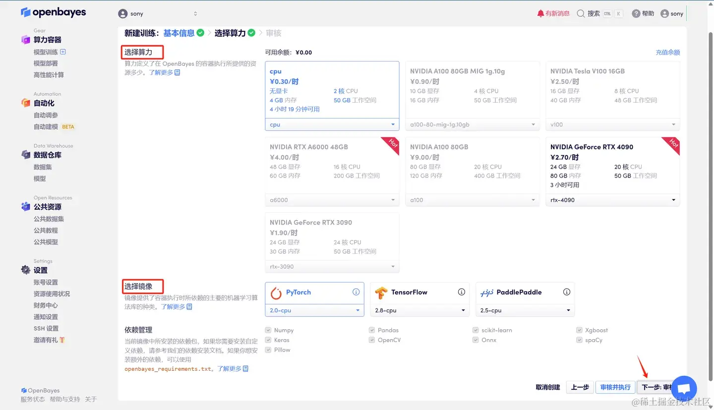Screen dimensions: 714x410
Task: Click 审核并执行 button
Action: [615, 387]
